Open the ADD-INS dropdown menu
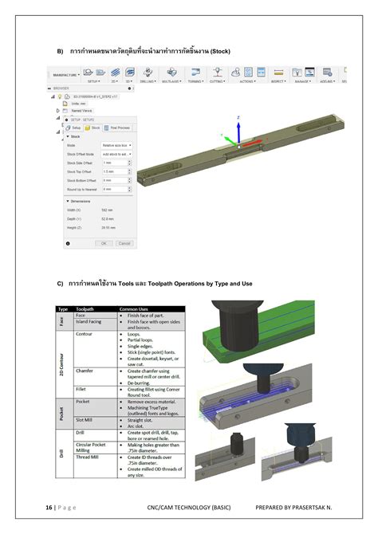 pos(328,82)
